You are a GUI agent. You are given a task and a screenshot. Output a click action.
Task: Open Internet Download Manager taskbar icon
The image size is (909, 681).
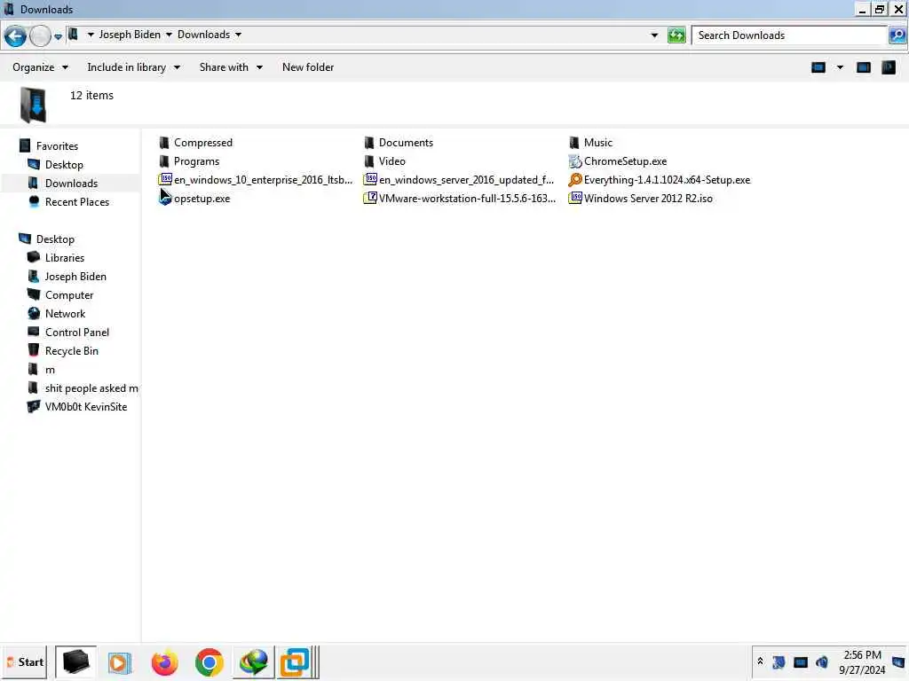[x=253, y=662]
